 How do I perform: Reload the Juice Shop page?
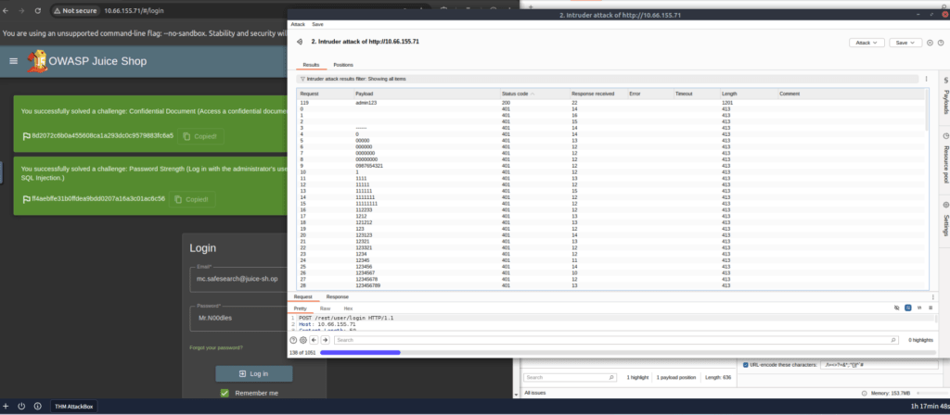(38, 11)
